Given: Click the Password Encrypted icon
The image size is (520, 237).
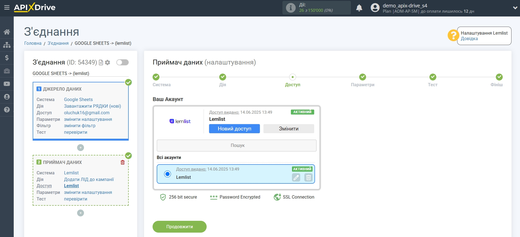Looking at the screenshot, I should tap(213, 197).
